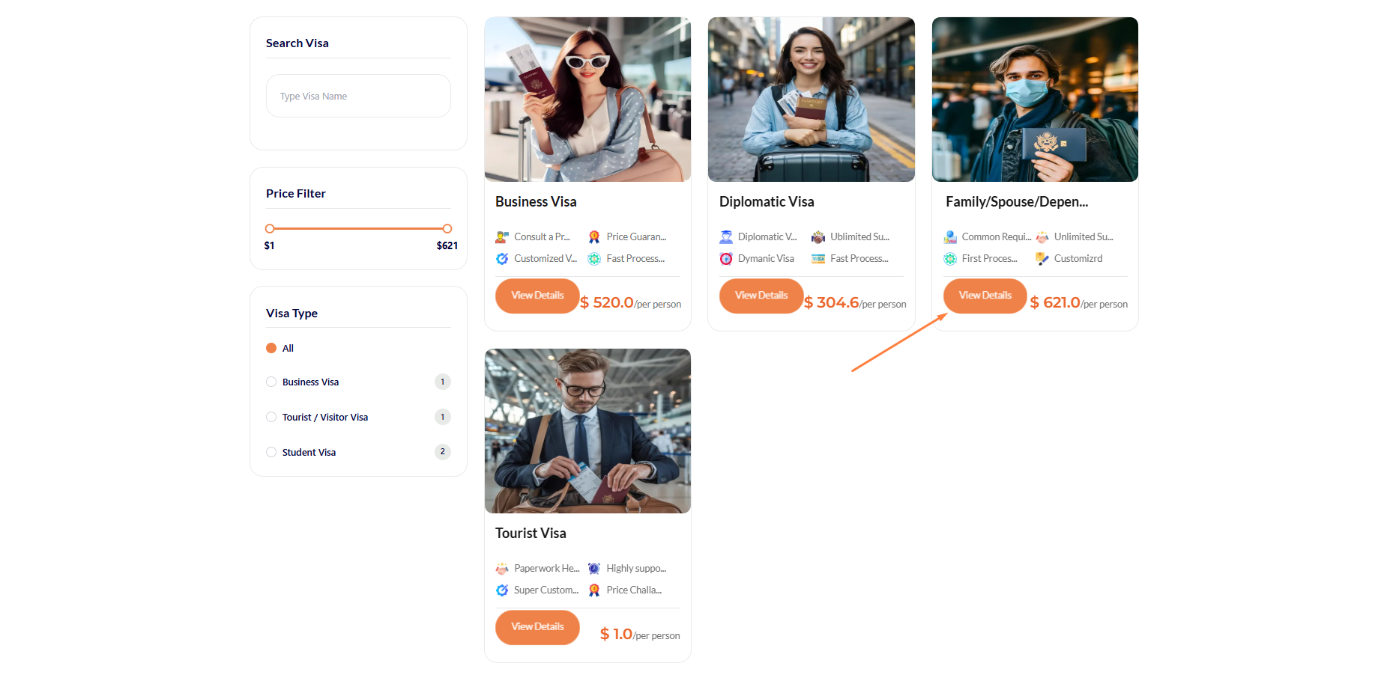The width and height of the screenshot is (1387, 678).
Task: Focus the Type Visa Name search field
Action: [x=358, y=96]
